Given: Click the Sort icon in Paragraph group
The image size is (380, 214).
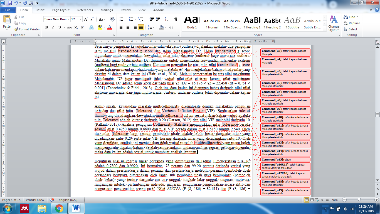Looking at the screenshot, I should coord(166,19).
